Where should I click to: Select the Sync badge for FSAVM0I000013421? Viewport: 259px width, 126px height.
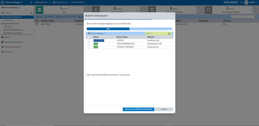tap(96, 44)
